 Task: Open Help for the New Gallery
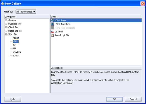[x=13, y=99]
